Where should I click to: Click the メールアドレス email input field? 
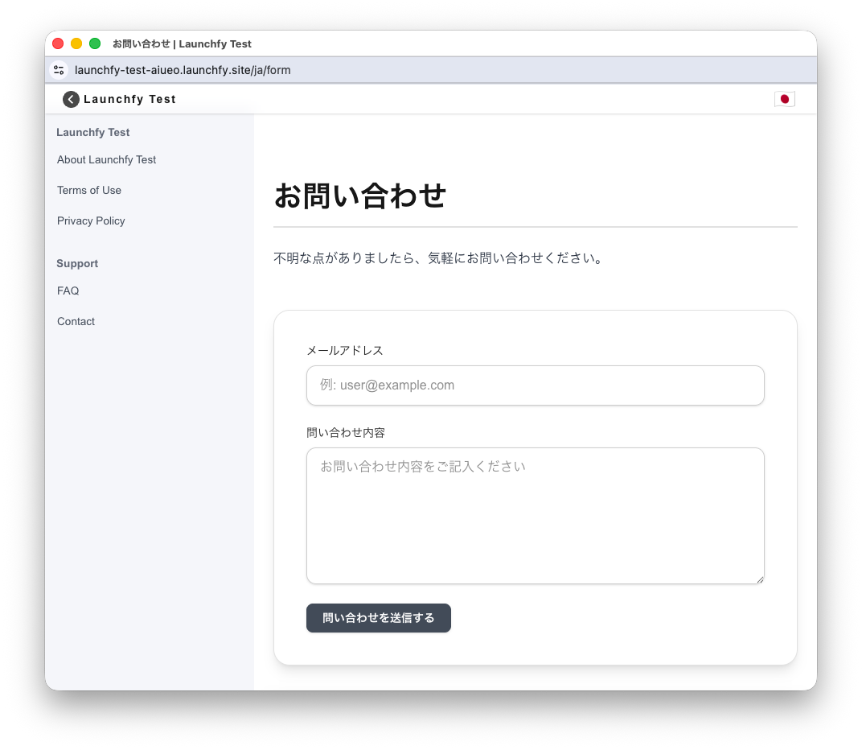pos(536,385)
